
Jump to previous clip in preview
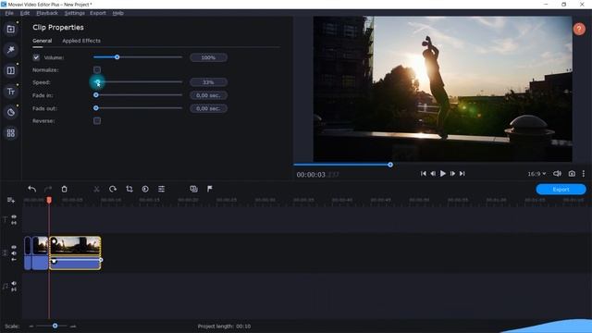pos(424,174)
